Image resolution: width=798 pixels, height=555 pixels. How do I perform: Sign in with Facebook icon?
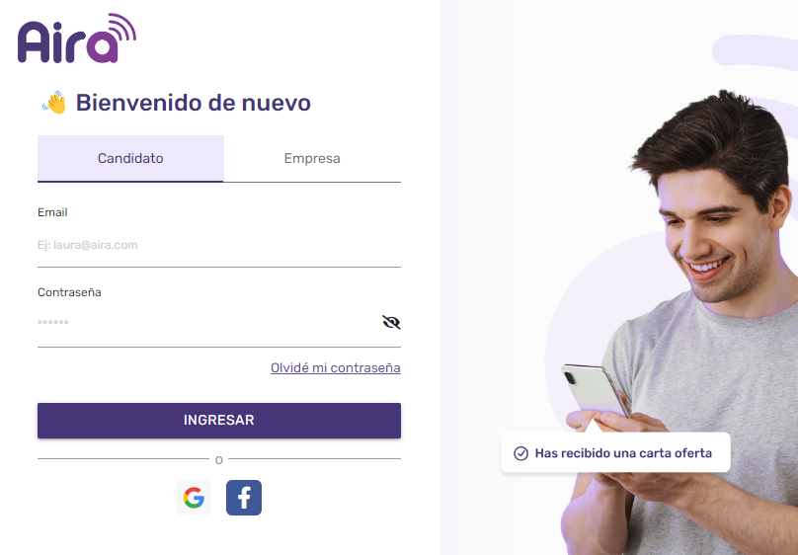[x=244, y=498]
